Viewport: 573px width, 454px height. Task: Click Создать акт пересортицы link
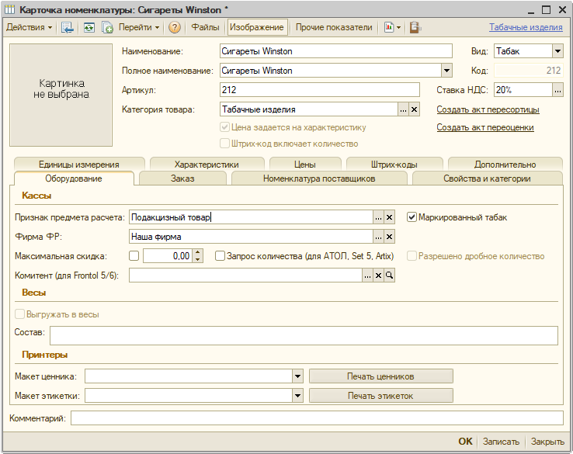(488, 109)
